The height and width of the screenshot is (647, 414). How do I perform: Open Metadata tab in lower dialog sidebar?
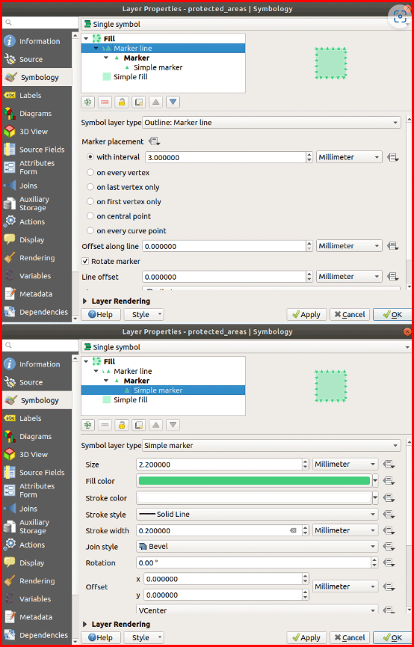click(37, 617)
